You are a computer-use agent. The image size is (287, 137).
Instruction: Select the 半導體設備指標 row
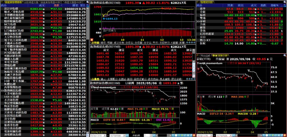(43, 15)
